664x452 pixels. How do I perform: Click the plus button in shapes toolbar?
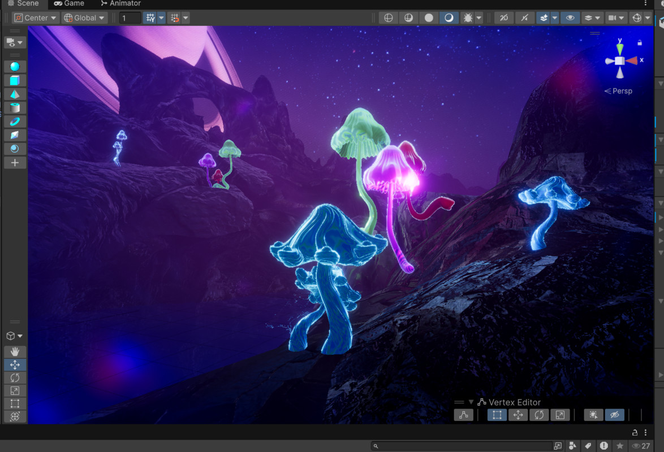point(15,163)
